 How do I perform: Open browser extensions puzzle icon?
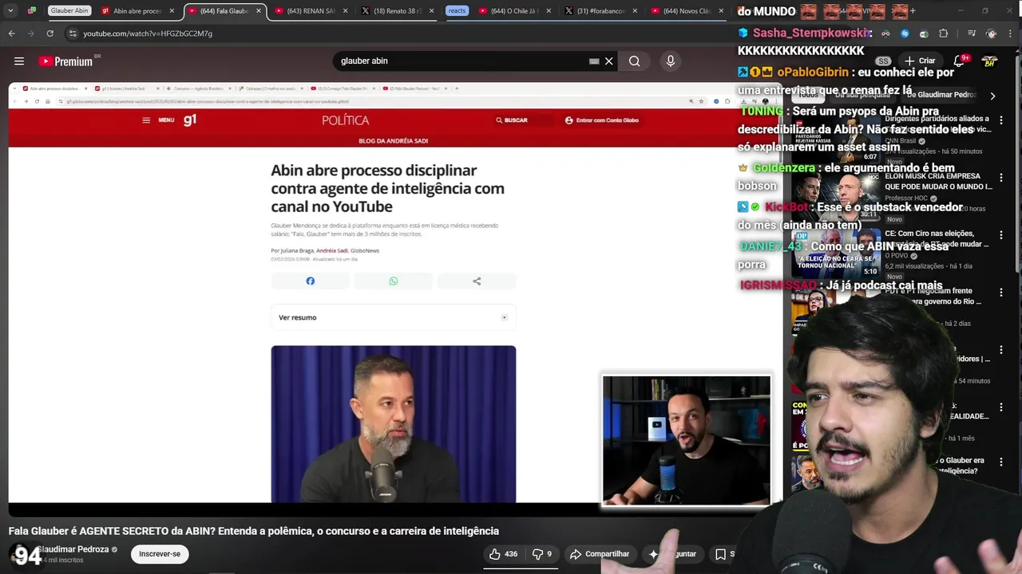(943, 33)
